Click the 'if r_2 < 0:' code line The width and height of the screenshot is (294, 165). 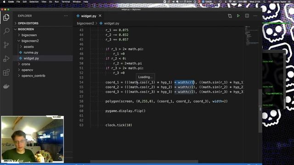point(116,59)
